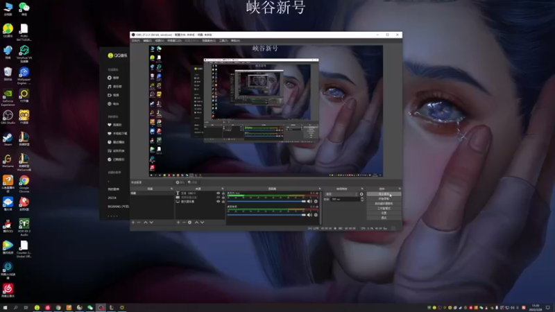Click the transition duration field showing 300 ms
Image resolution: width=555 pixels, height=312 pixels.
coord(345,200)
